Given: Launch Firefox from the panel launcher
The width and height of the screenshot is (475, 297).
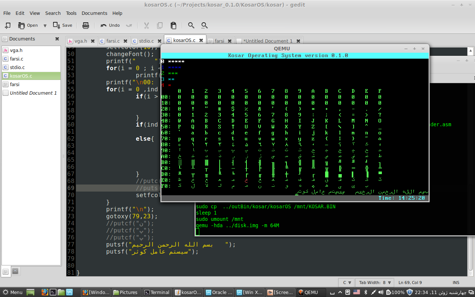Looking at the screenshot, I should pos(45,292).
